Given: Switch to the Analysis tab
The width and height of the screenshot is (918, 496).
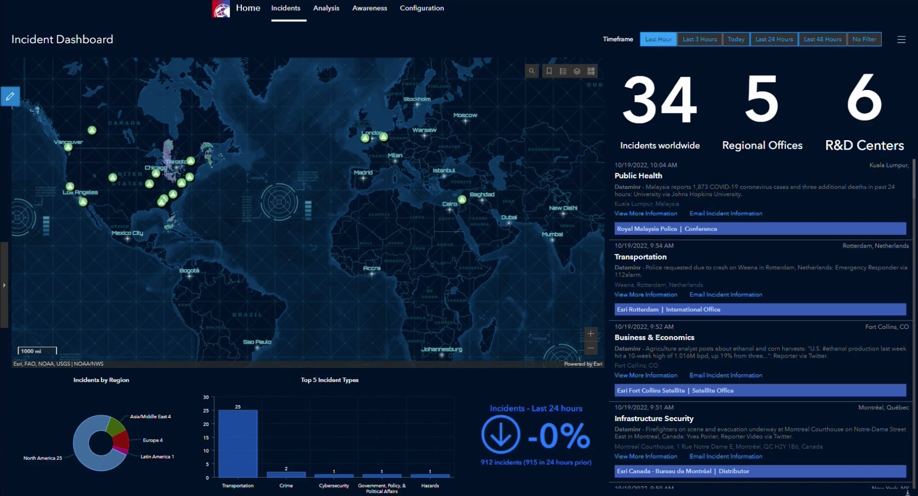Looking at the screenshot, I should pyautogui.click(x=326, y=8).
